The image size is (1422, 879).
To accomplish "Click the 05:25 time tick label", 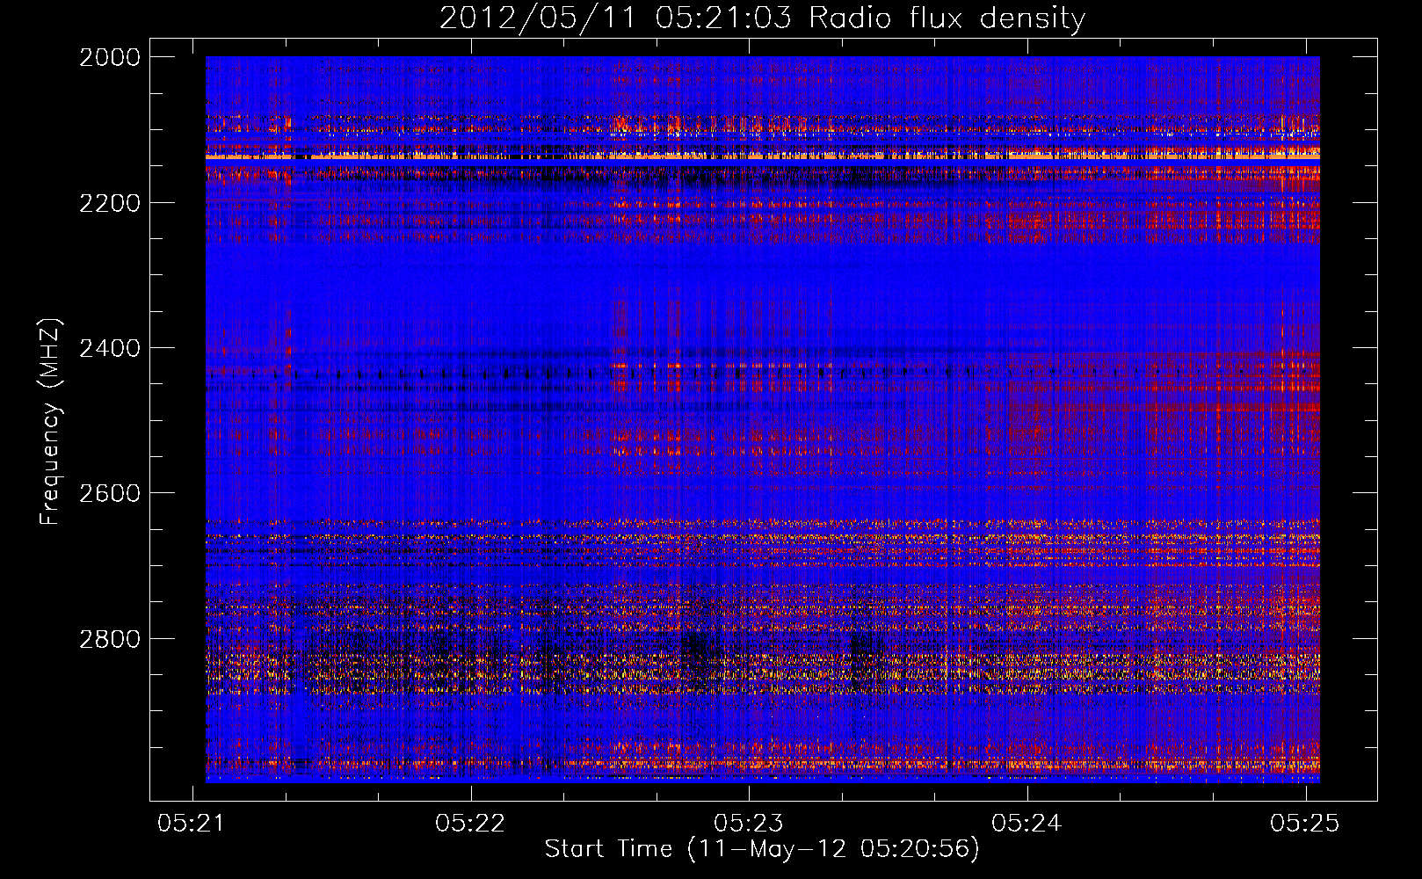I will pos(1305,823).
